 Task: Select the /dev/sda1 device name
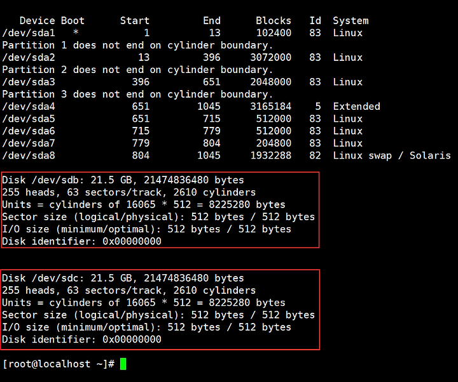[x=29, y=33]
